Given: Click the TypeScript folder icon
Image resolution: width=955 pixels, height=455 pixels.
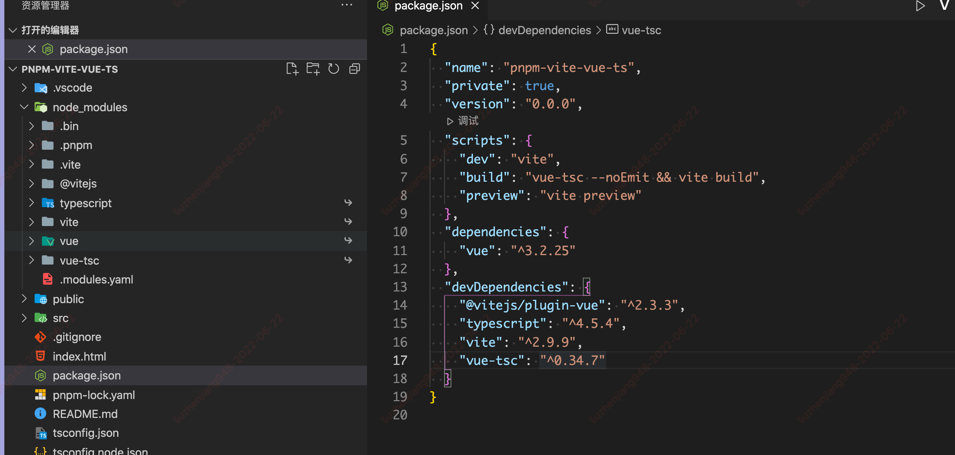Looking at the screenshot, I should coord(48,203).
